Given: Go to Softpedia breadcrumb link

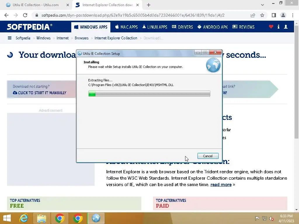Looking at the screenshot, I should point(23,38).
